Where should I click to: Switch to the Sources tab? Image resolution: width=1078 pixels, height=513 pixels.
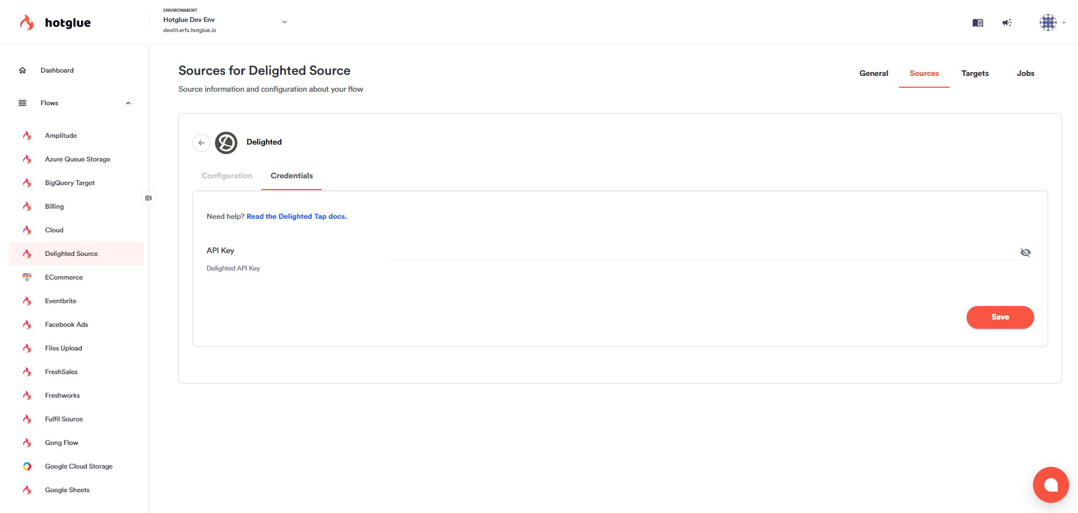pos(924,74)
